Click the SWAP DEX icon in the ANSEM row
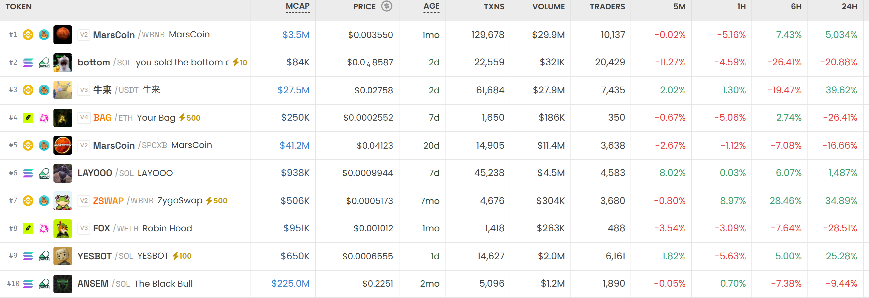This screenshot has width=869, height=298. (44, 284)
